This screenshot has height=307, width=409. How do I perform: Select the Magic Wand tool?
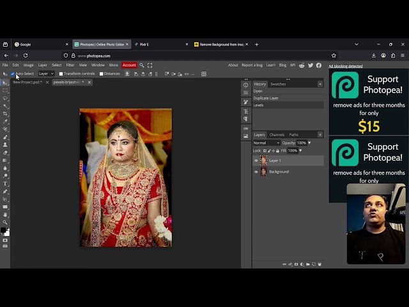coord(5,106)
